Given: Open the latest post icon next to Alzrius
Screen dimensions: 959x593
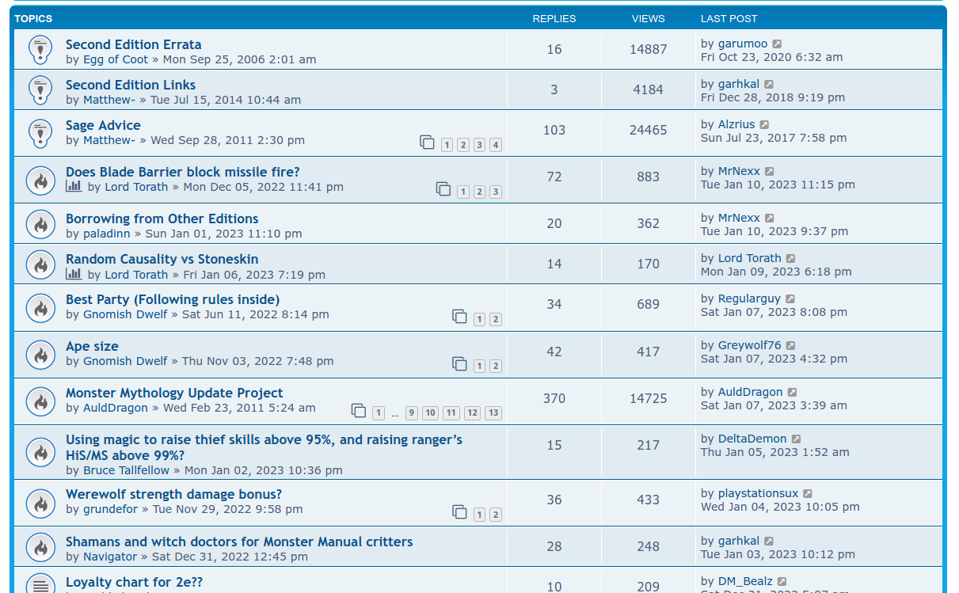Looking at the screenshot, I should coord(764,125).
